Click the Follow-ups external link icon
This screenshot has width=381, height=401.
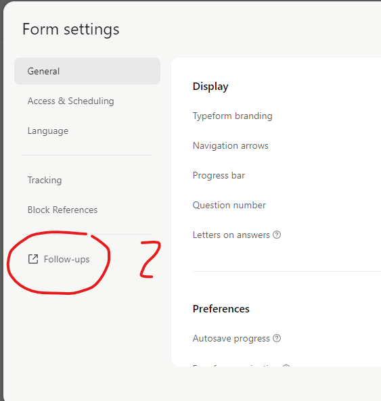pos(33,259)
